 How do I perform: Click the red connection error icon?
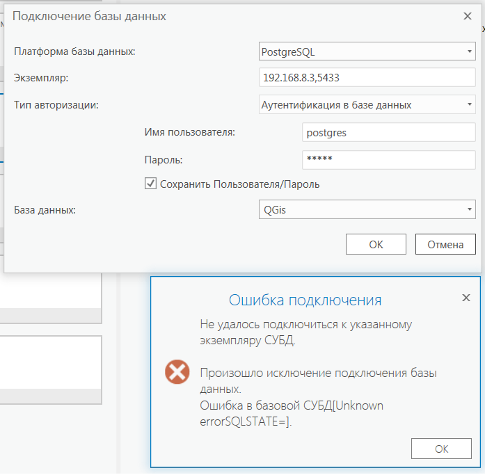(x=177, y=372)
